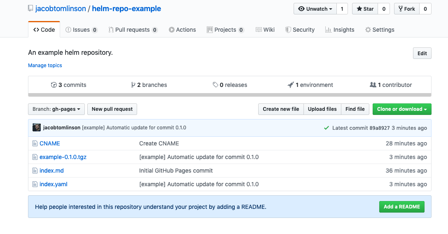Image resolution: width=448 pixels, height=234 pixels.
Task: Click the commits history clock icon
Action: coord(54,85)
